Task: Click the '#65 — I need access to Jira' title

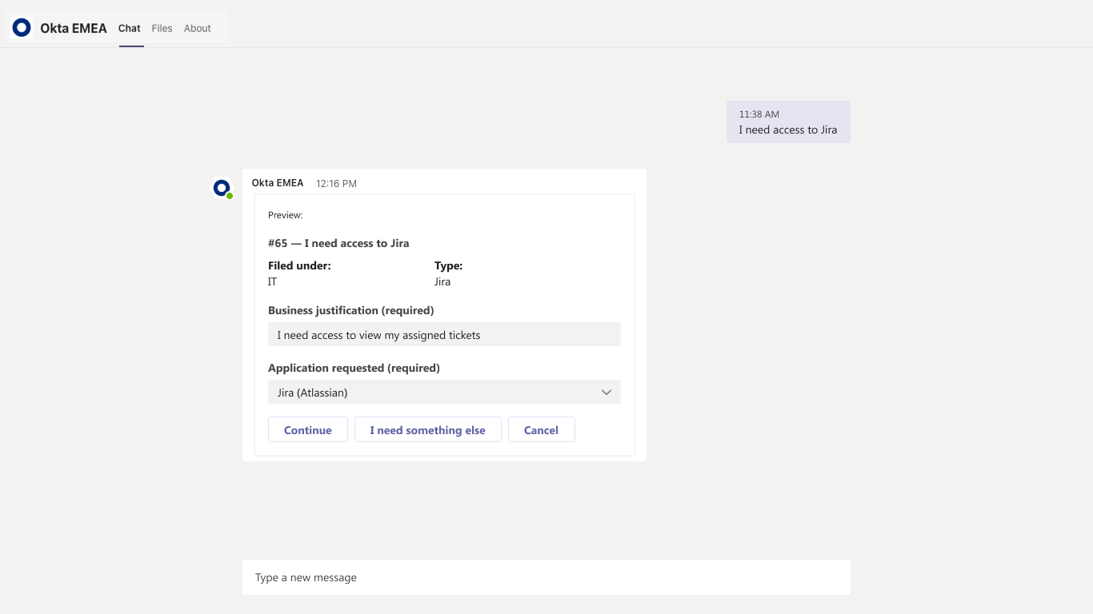Action: 338,243
